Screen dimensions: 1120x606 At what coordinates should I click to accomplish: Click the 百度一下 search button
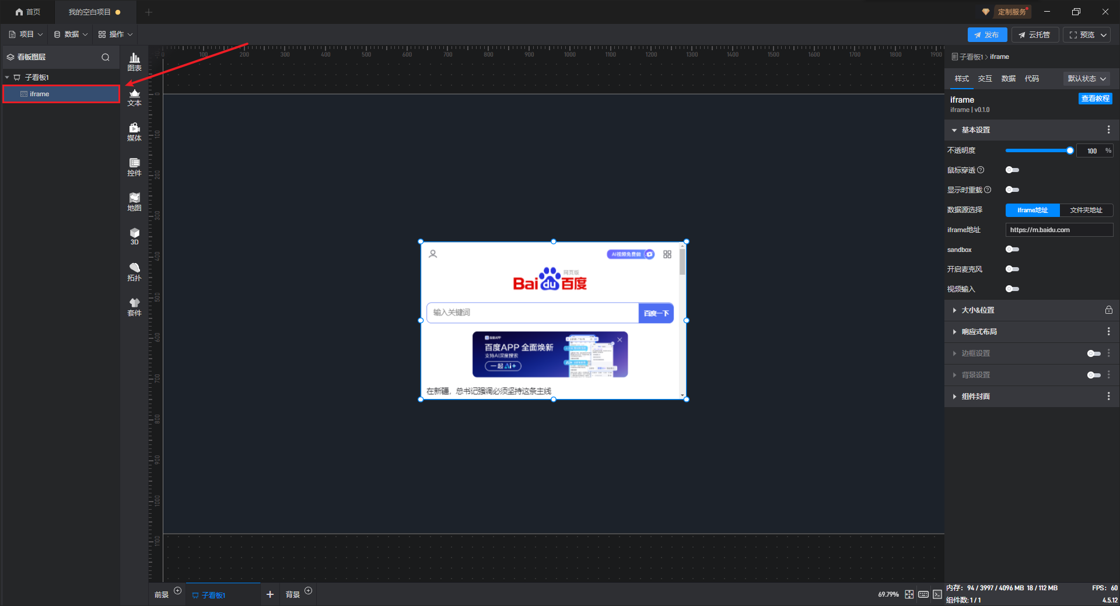[x=656, y=313]
